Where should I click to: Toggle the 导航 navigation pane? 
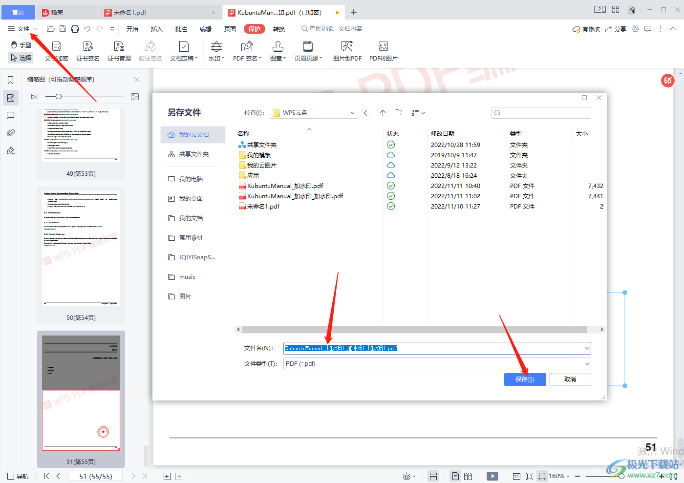tap(18, 476)
